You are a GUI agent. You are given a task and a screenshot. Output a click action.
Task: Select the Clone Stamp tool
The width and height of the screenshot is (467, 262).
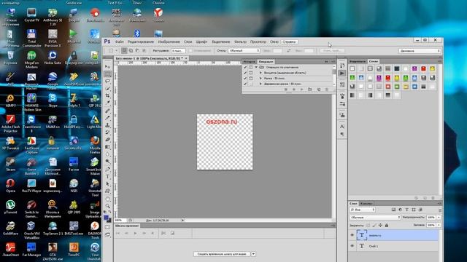[x=107, y=125]
